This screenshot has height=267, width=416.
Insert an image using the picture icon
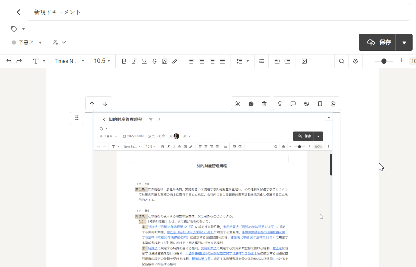pyautogui.click(x=304, y=61)
